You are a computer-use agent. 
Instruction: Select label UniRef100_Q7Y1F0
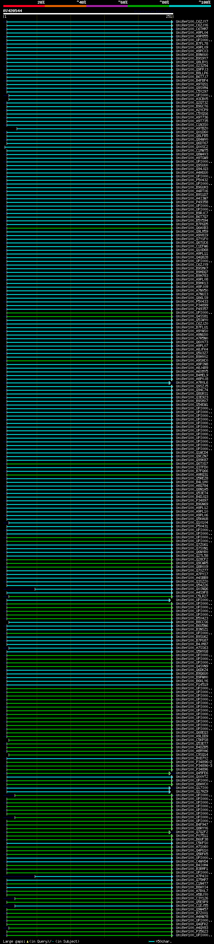tap(192, 239)
